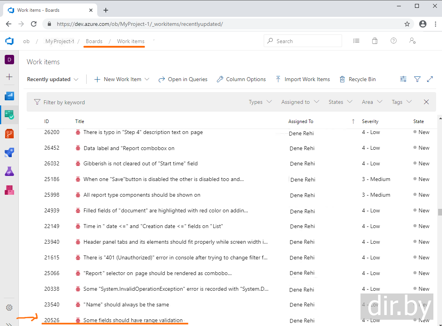The width and height of the screenshot is (442, 326).
Task: Open project settings gear icon
Action: (x=9, y=308)
